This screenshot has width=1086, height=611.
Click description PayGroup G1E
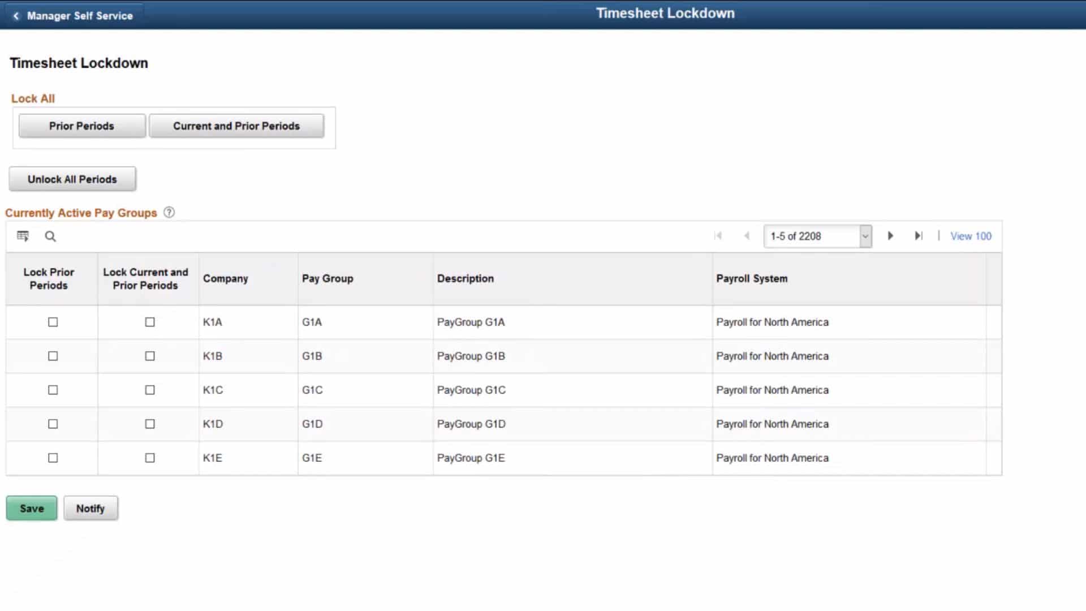click(471, 458)
